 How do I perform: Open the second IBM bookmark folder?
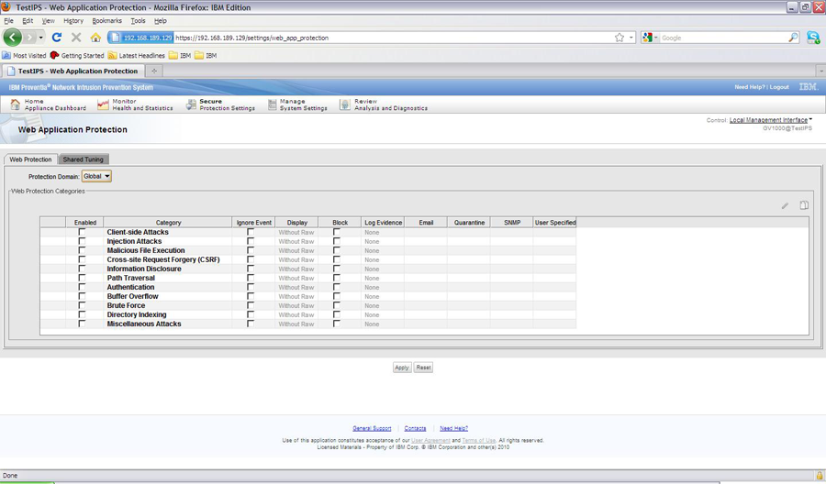[x=206, y=55]
